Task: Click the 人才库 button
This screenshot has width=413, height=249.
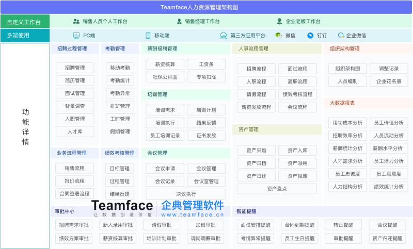Action: [75, 132]
